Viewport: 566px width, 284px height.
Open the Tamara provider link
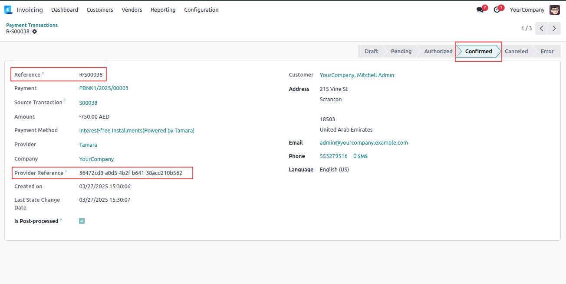pyautogui.click(x=88, y=145)
